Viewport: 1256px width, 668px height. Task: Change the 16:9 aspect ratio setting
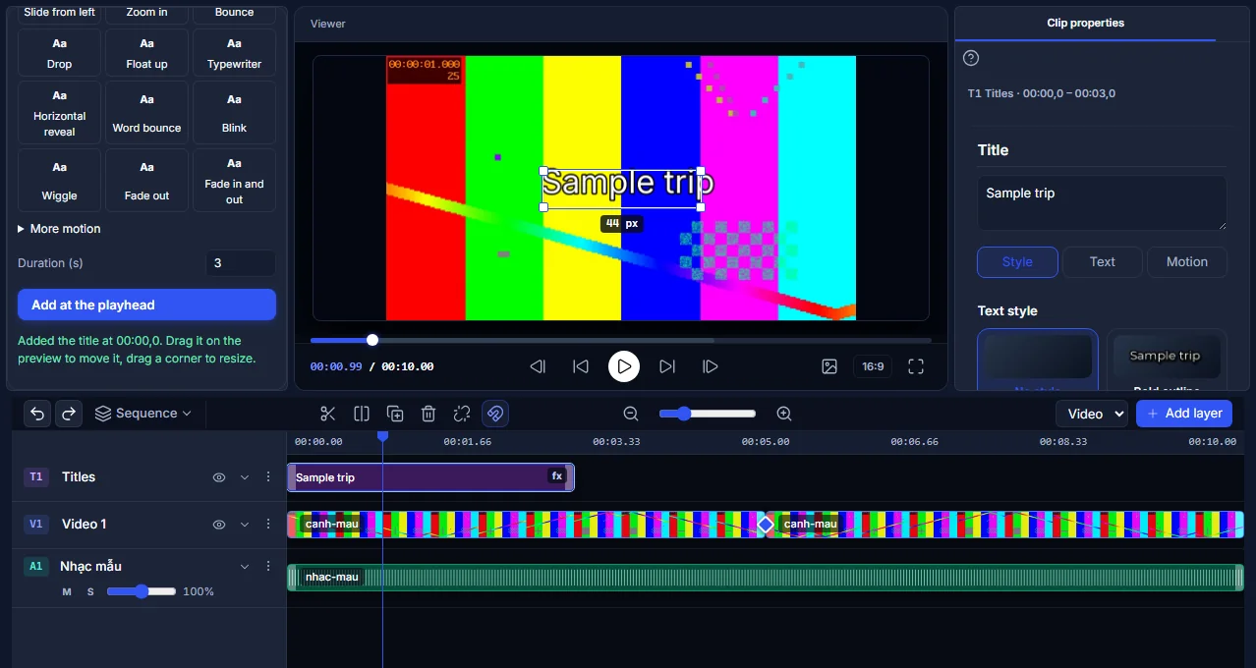coord(873,366)
